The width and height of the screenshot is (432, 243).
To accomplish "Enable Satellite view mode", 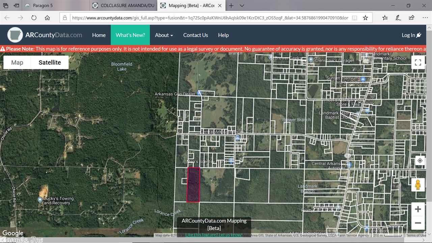I will point(50,62).
